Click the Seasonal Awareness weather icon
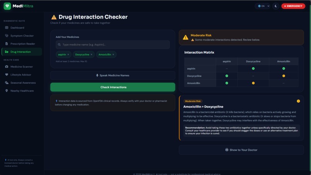 click(x=7, y=83)
